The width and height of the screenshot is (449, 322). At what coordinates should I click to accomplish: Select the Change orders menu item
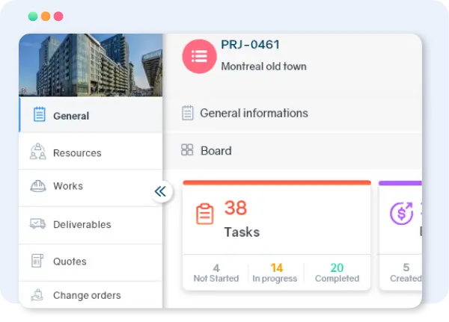[86, 296]
